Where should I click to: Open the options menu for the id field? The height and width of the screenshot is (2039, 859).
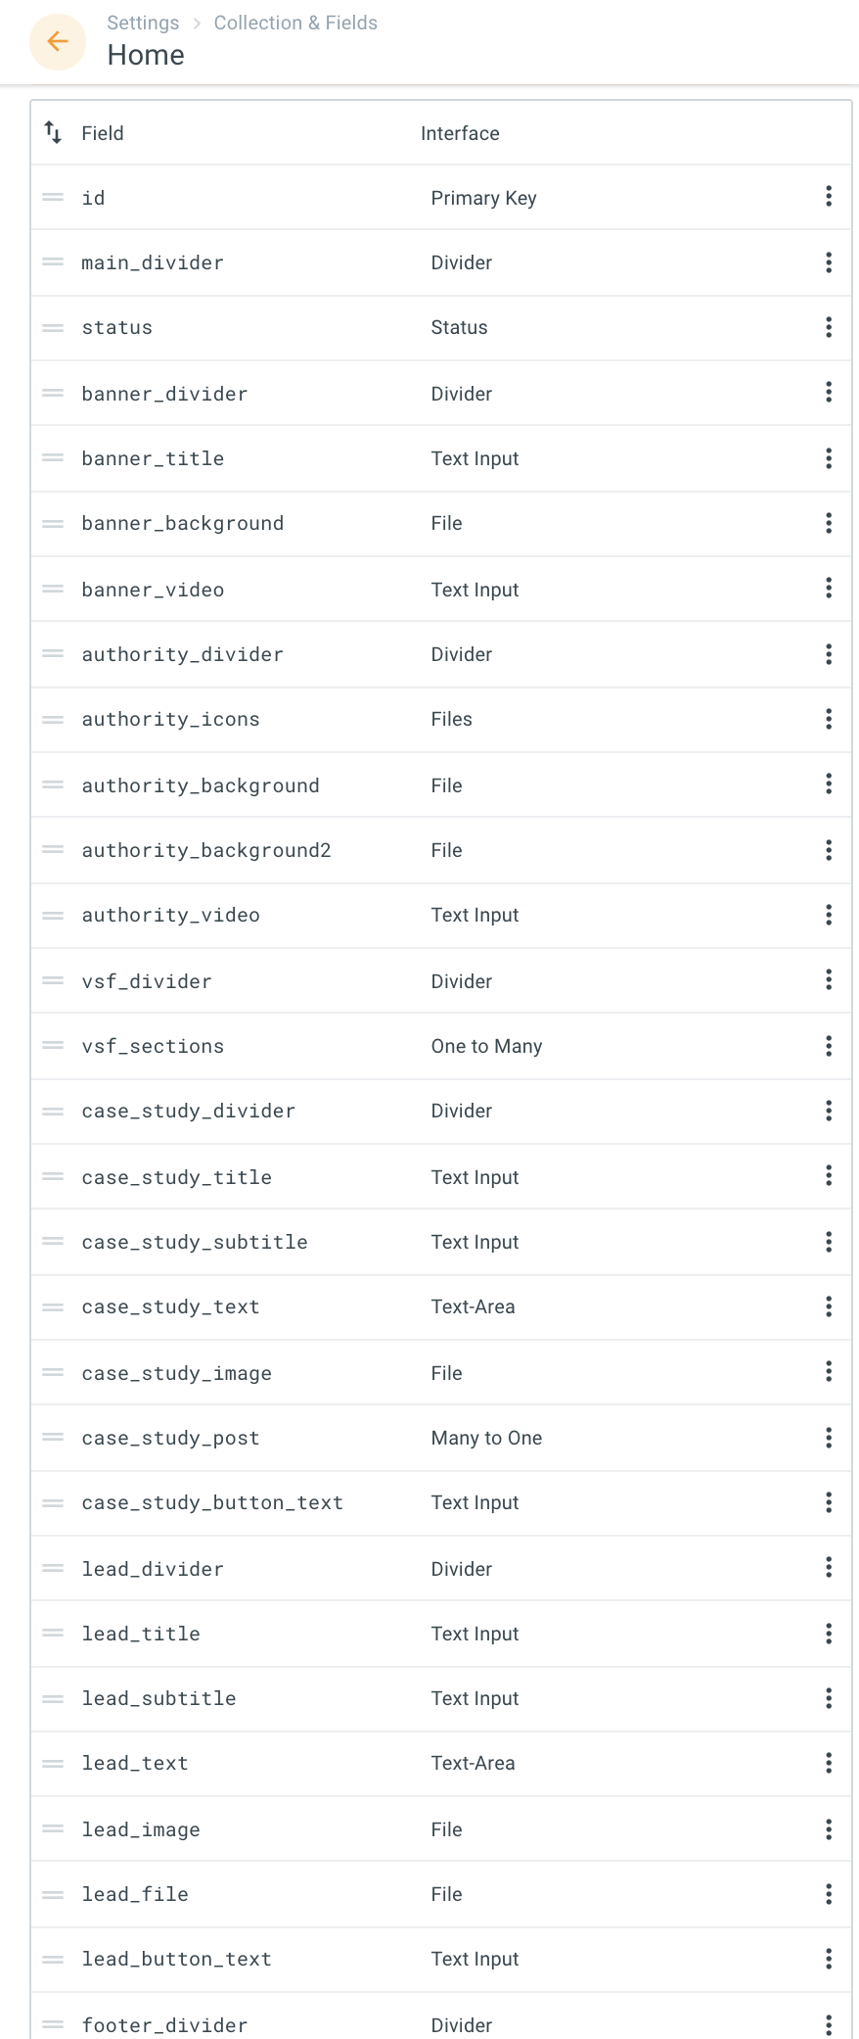(828, 197)
